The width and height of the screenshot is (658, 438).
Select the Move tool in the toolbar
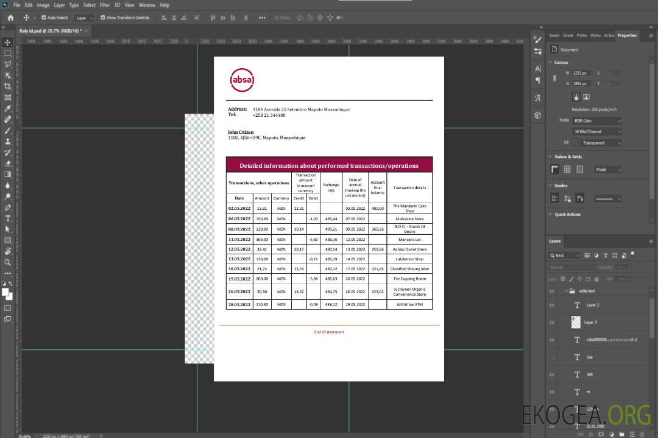[8, 43]
